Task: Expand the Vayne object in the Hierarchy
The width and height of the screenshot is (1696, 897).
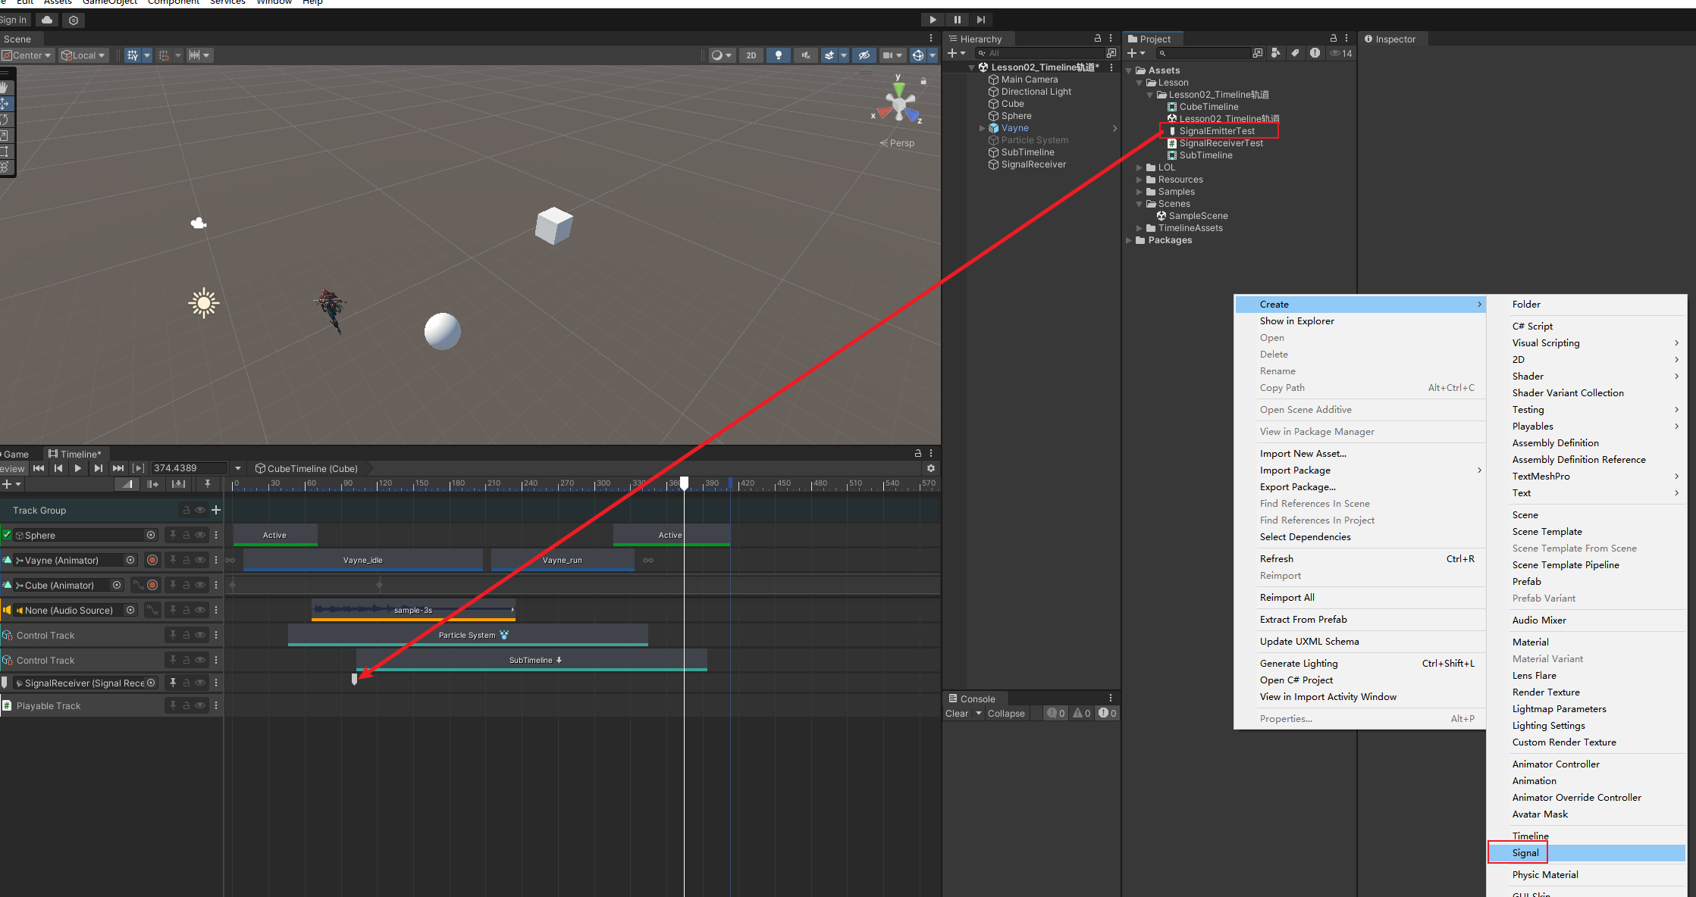Action: point(983,128)
